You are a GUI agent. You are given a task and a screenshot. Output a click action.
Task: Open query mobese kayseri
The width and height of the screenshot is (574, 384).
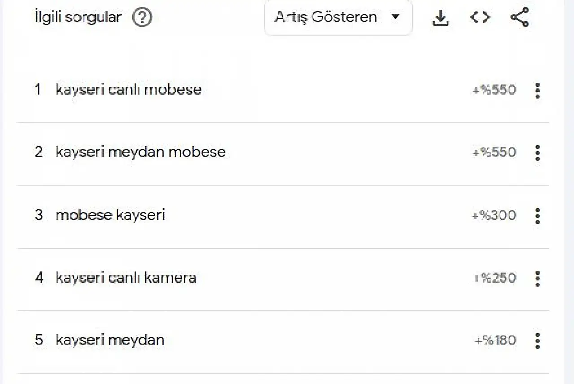110,215
